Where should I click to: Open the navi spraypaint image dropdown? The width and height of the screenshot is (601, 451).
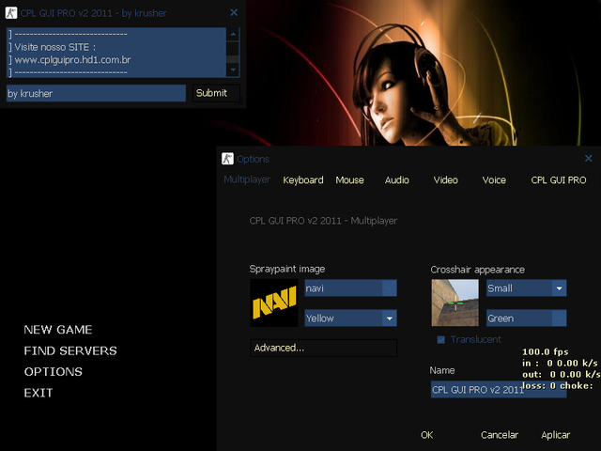[x=389, y=288]
